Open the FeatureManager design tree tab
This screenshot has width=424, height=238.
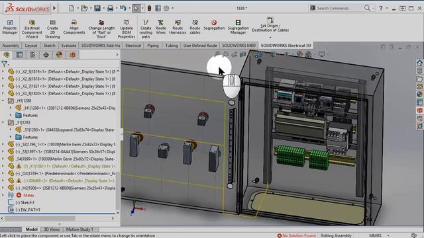point(7,55)
